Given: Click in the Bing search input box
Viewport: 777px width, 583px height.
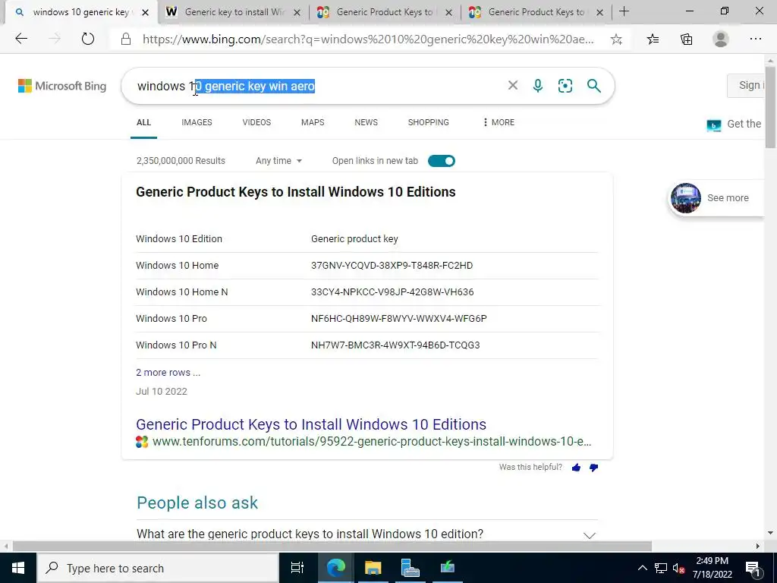Looking at the screenshot, I should (317, 86).
